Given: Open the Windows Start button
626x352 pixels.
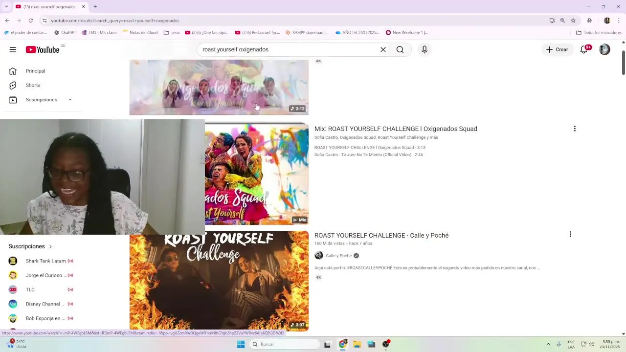Looking at the screenshot, I should [241, 344].
